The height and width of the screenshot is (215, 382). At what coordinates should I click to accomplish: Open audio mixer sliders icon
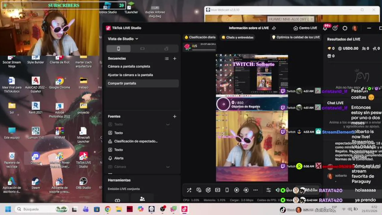[x=268, y=190]
